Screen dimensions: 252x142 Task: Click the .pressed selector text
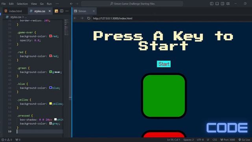tap(23, 116)
